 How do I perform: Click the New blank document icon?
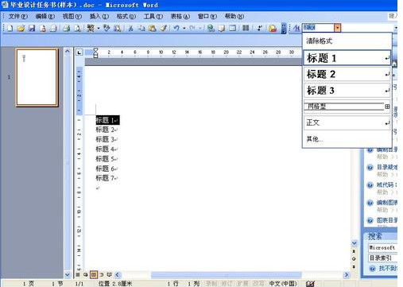(x=10, y=28)
